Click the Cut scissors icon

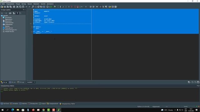[17, 7]
